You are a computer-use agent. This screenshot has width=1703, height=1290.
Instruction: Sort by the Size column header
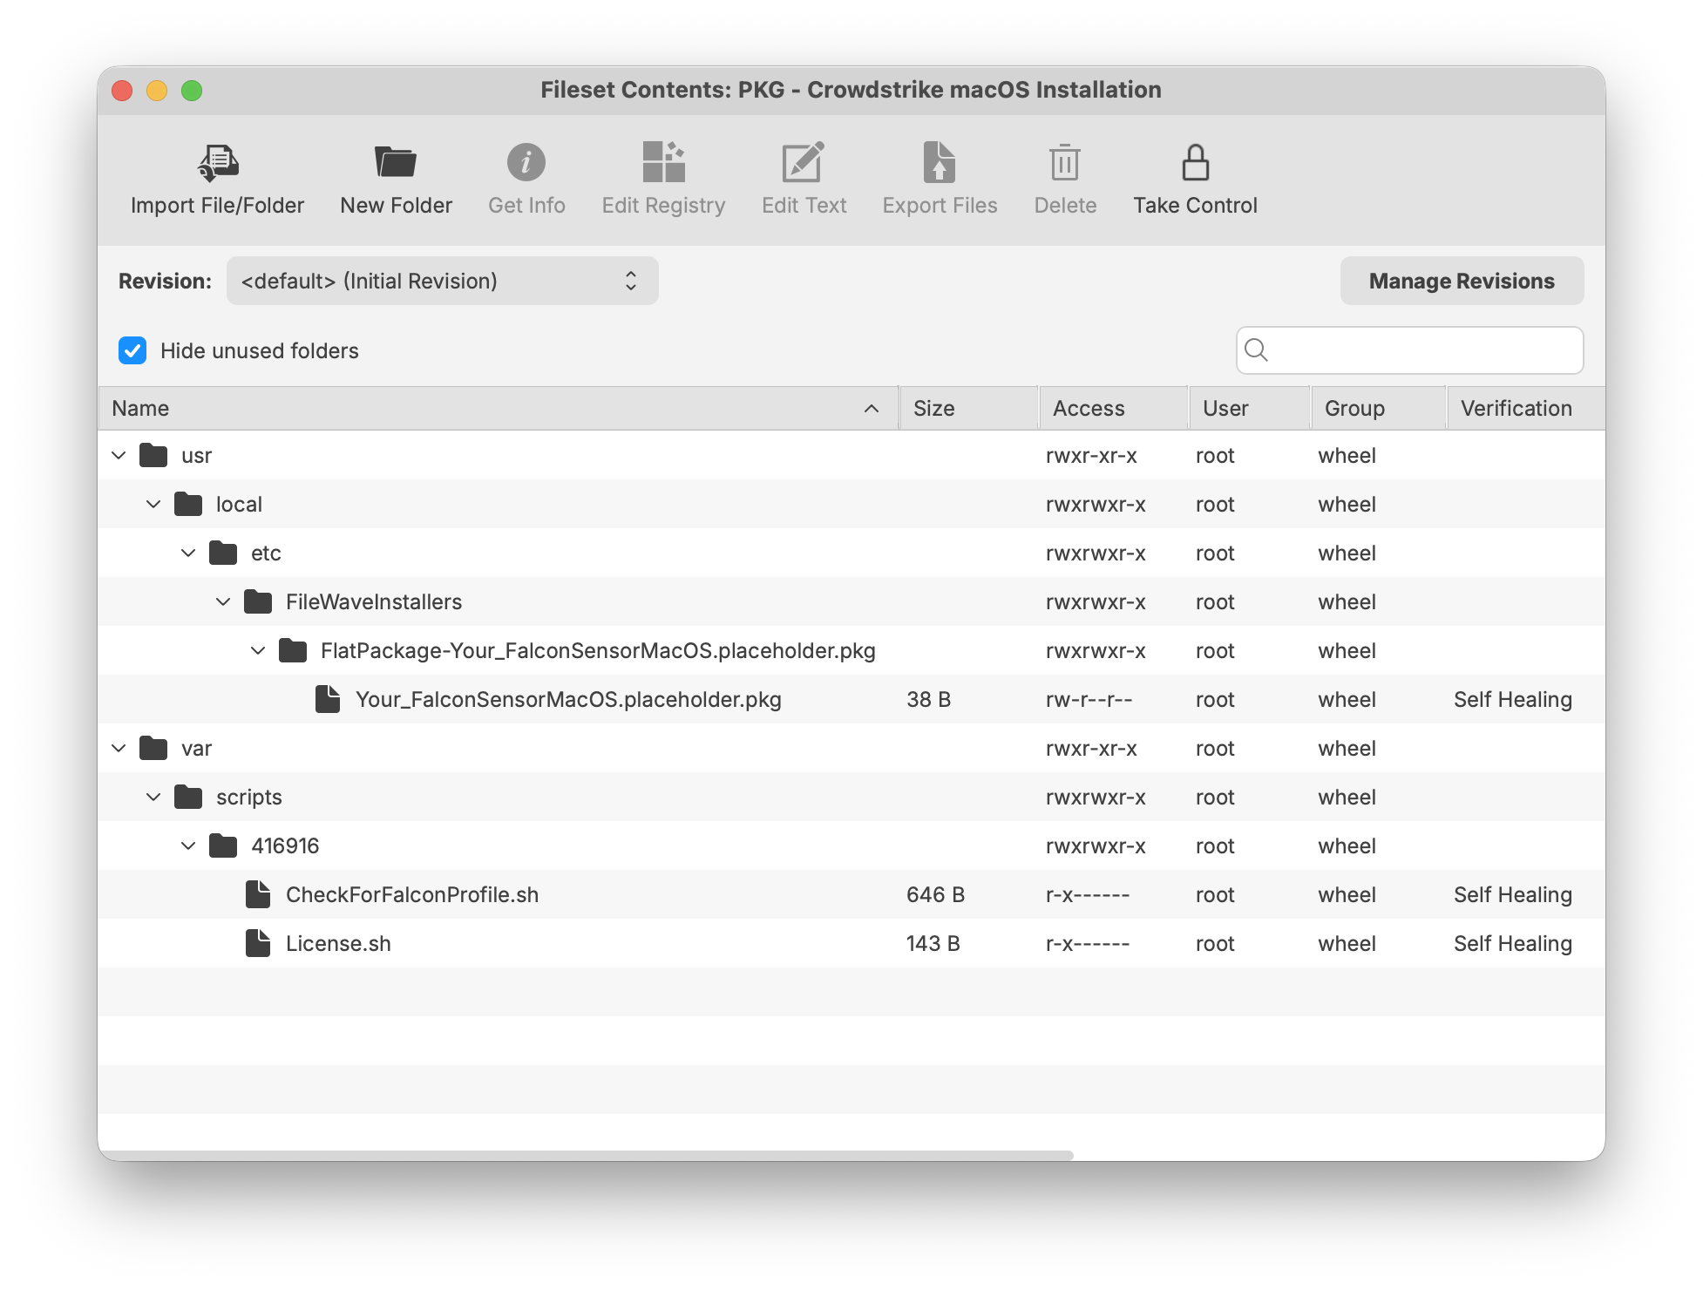click(x=966, y=408)
